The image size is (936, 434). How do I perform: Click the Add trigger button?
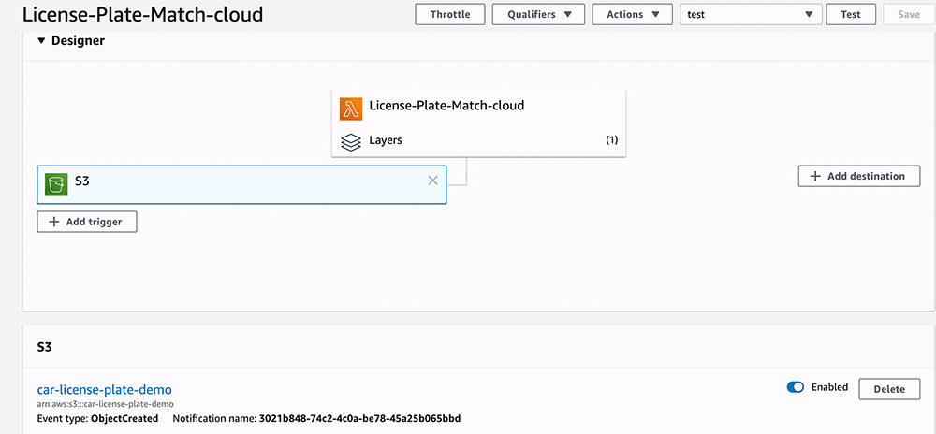click(86, 222)
